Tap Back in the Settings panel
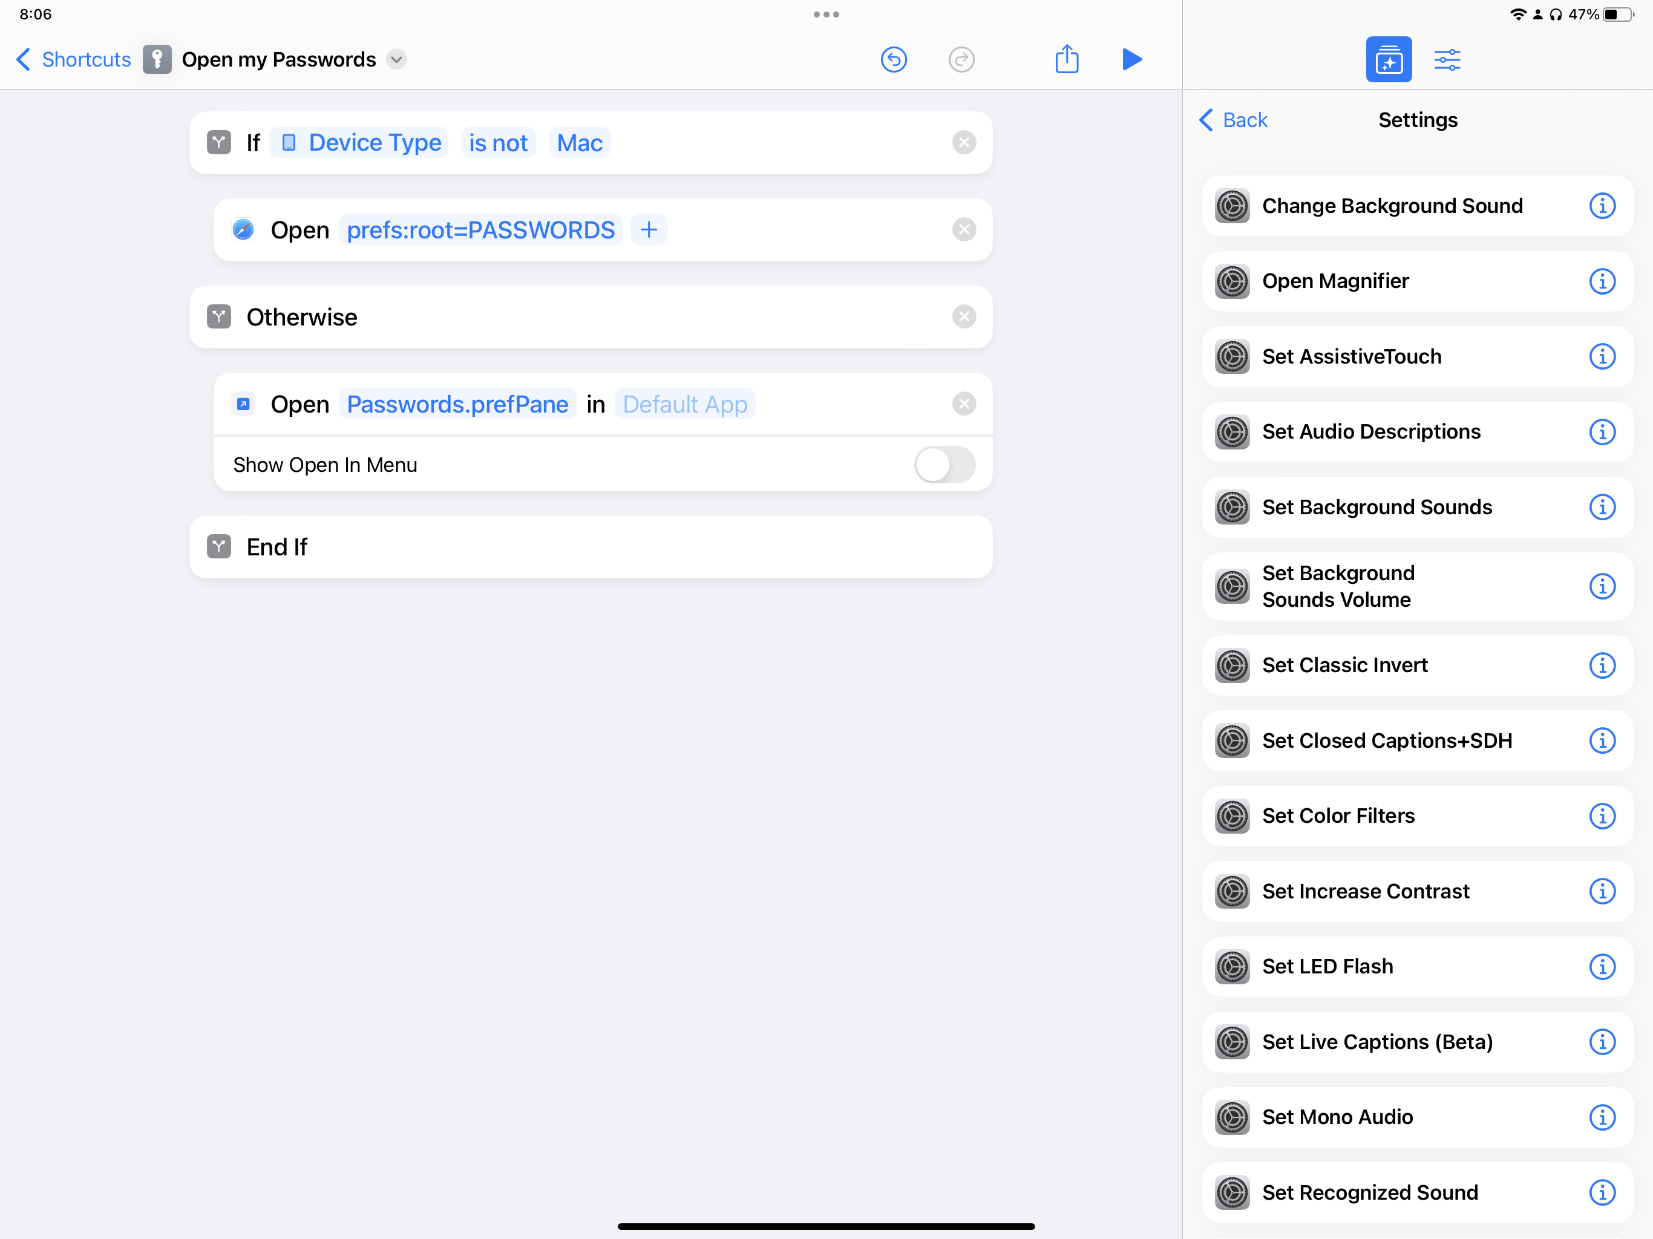The width and height of the screenshot is (1653, 1239). point(1233,120)
